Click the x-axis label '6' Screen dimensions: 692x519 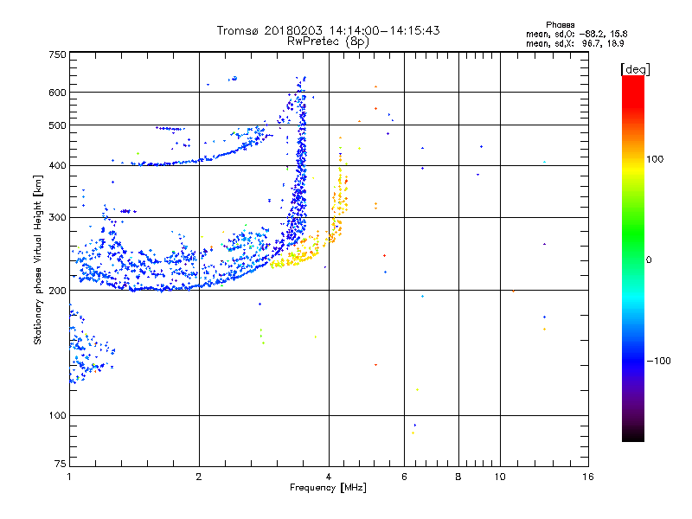coord(404,477)
